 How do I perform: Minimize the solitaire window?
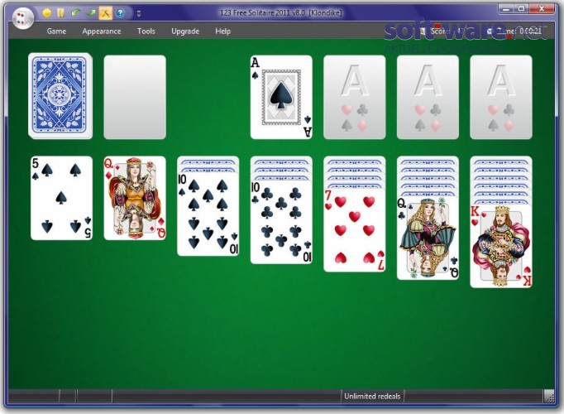click(506, 9)
